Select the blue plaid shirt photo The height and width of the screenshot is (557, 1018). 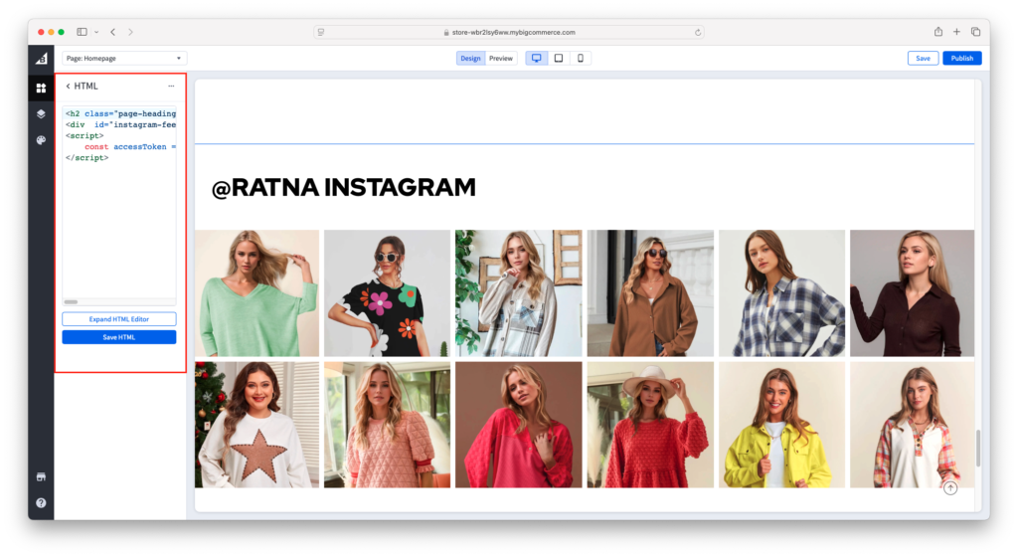click(x=781, y=292)
